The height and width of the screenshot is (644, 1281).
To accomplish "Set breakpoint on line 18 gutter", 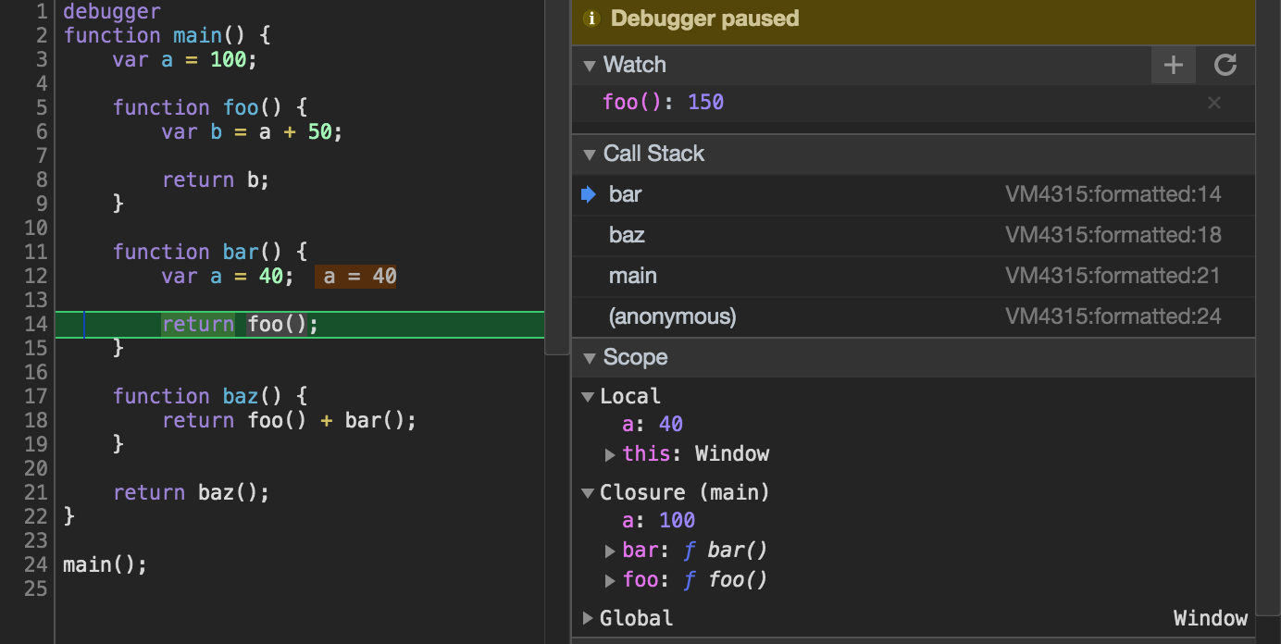I will (36, 420).
